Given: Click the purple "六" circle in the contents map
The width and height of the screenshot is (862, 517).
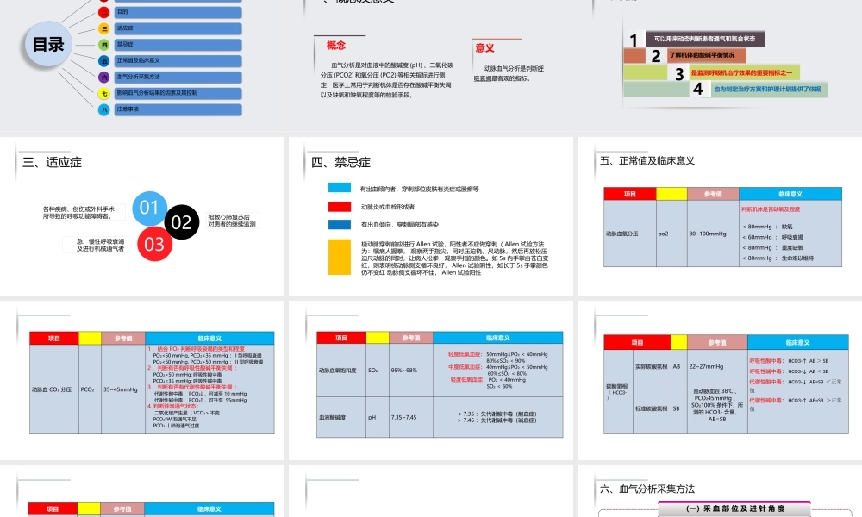Looking at the screenshot, I should pos(104,77).
